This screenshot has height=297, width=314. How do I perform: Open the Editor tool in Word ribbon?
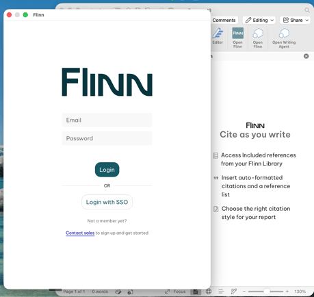pyautogui.click(x=218, y=36)
